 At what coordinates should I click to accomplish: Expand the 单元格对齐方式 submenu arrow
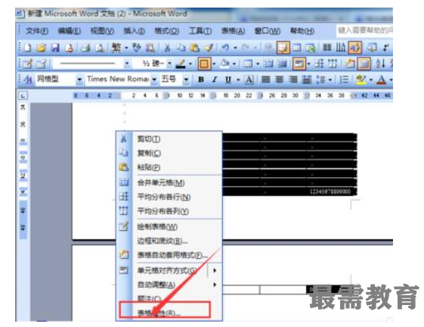tap(215, 270)
